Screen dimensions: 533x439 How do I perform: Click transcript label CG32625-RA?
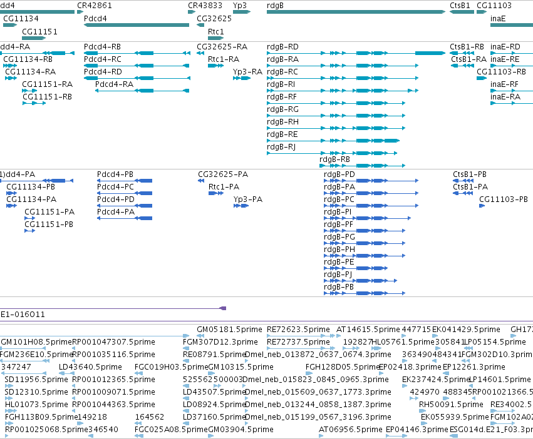[x=222, y=47]
